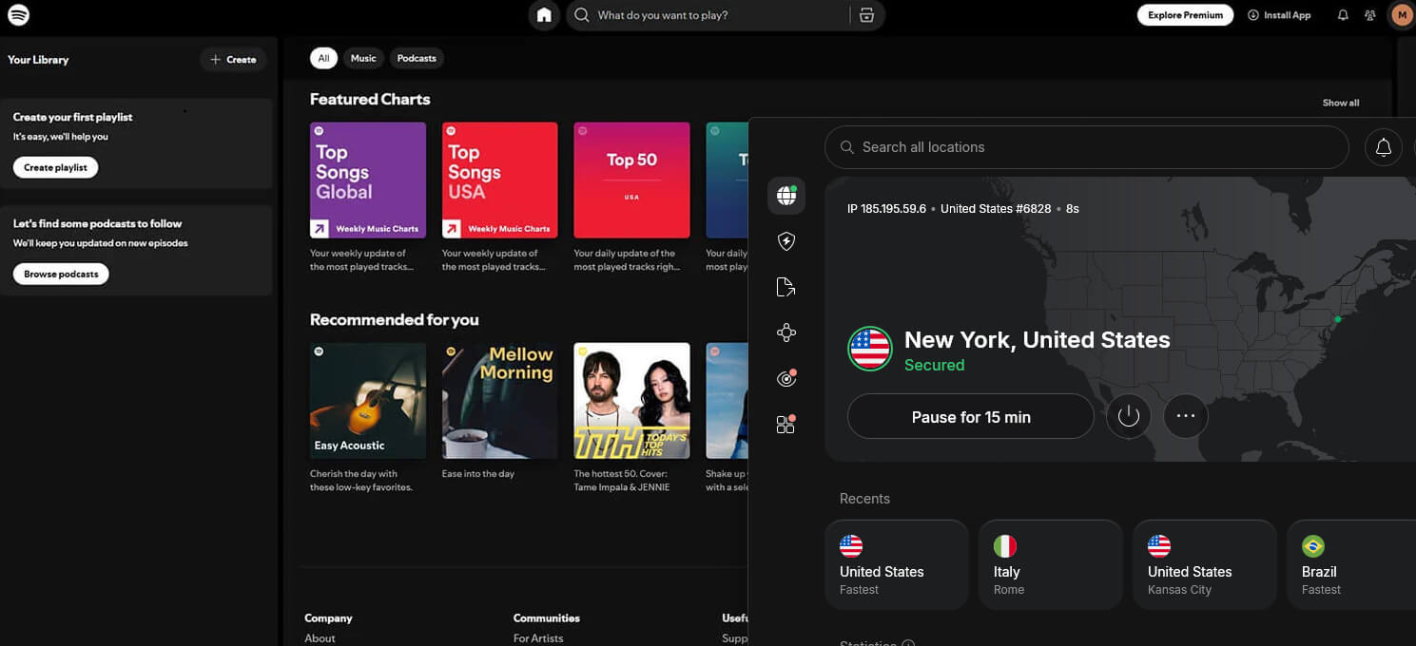This screenshot has height=646, width=1416.
Task: Open the VPN globe sidebar icon
Action: 786,196
